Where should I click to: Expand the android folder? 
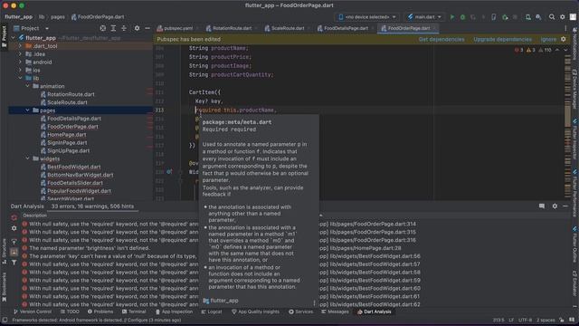(x=20, y=62)
